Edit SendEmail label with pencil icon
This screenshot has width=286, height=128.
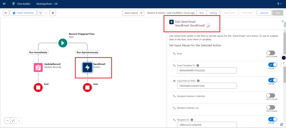click(208, 26)
